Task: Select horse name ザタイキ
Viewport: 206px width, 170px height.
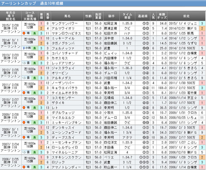Action: (58, 103)
